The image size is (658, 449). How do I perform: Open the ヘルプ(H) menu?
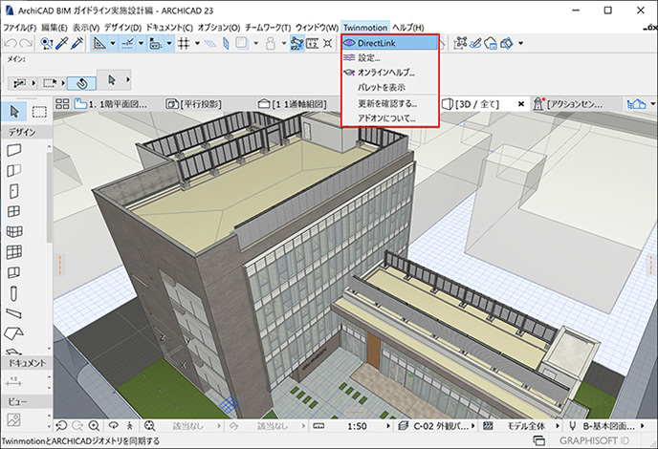pos(407,28)
